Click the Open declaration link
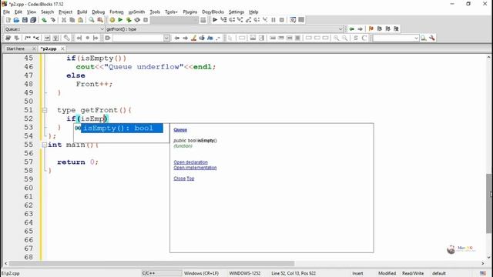The image size is (493, 277). pos(190,162)
